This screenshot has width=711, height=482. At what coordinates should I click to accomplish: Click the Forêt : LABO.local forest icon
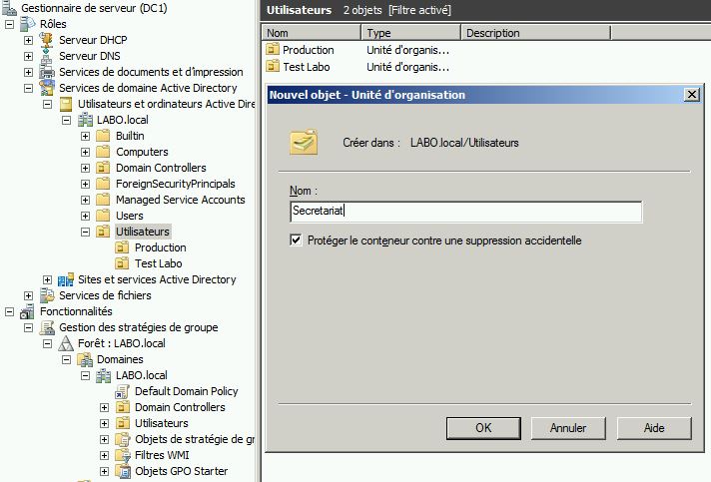(x=66, y=343)
